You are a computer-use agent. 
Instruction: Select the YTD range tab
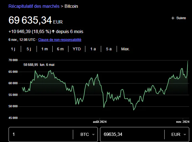[x=77, y=49]
